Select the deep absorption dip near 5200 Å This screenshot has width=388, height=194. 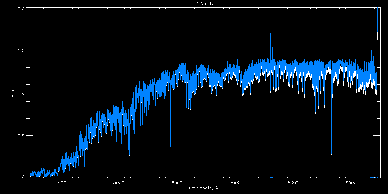pos(129,155)
